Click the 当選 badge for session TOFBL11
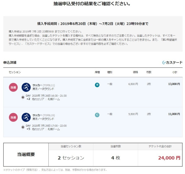 (13, 87)
